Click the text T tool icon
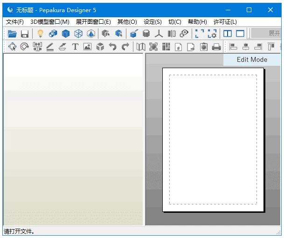Viewport: 284px width, 238px height. click(75, 47)
